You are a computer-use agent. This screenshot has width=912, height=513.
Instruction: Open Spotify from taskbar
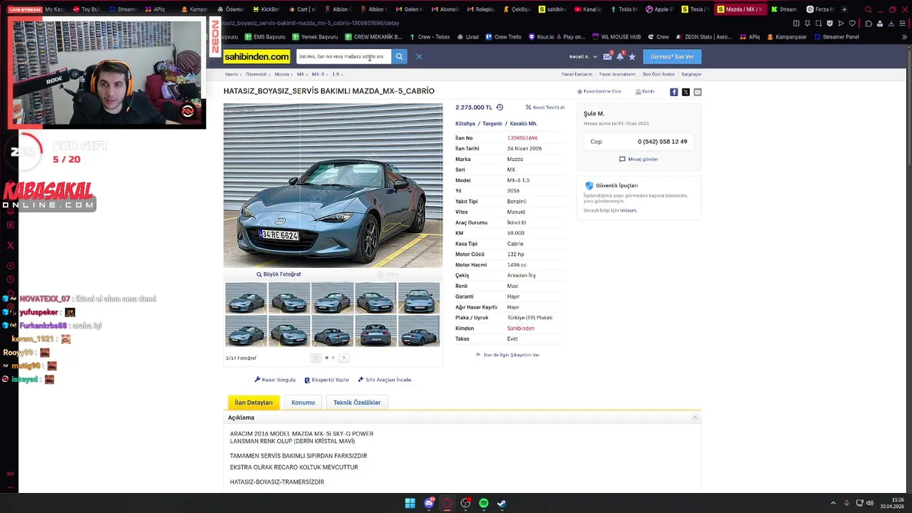click(484, 503)
